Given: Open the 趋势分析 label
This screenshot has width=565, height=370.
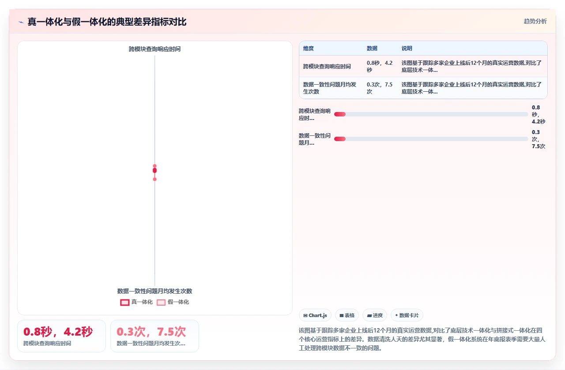Looking at the screenshot, I should point(535,21).
